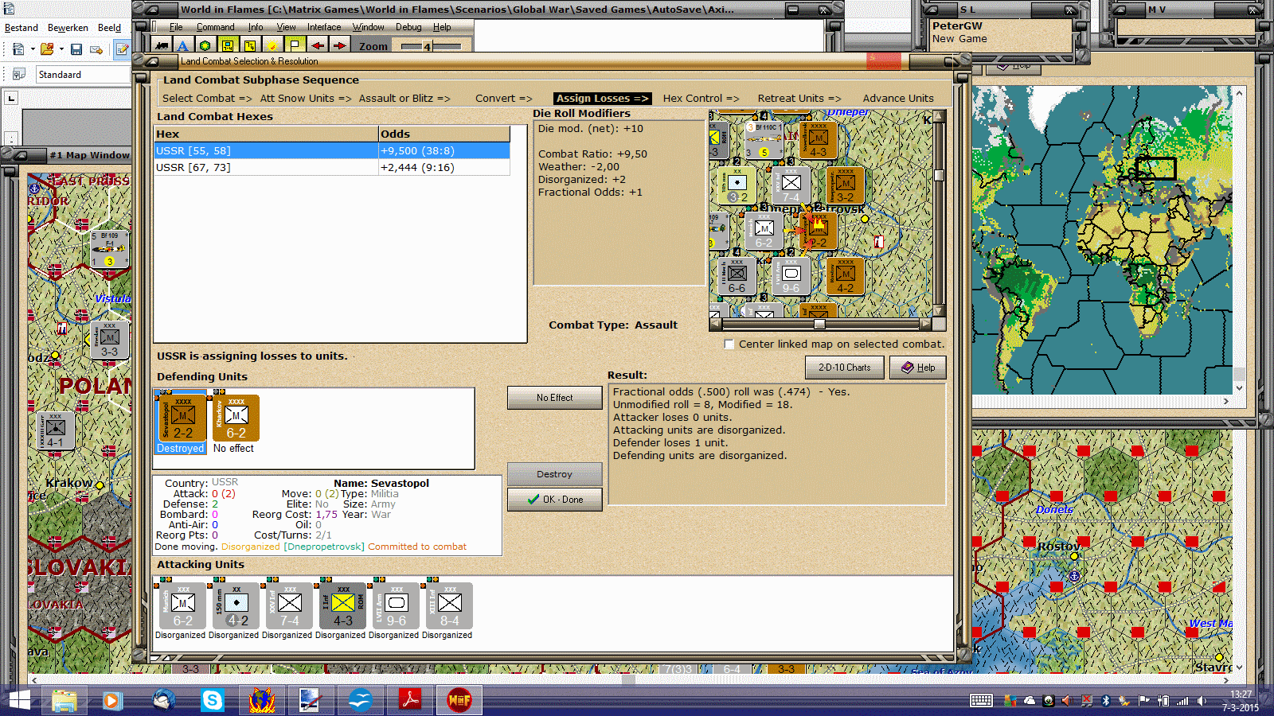This screenshot has height=716, width=1274.
Task: Open the Window menu
Action: click(369, 27)
